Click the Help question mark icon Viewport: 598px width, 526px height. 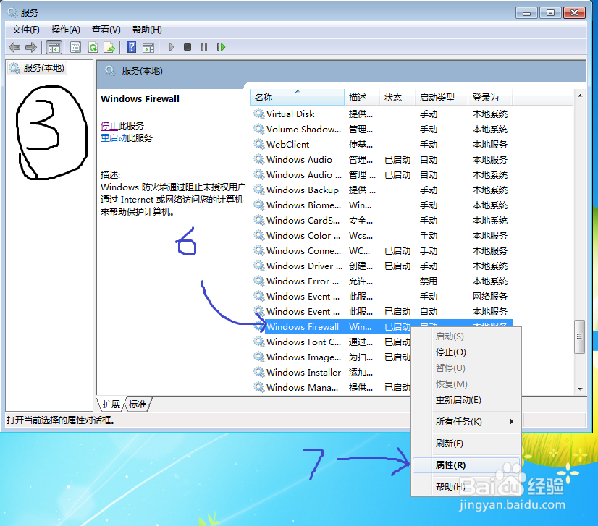[x=131, y=47]
